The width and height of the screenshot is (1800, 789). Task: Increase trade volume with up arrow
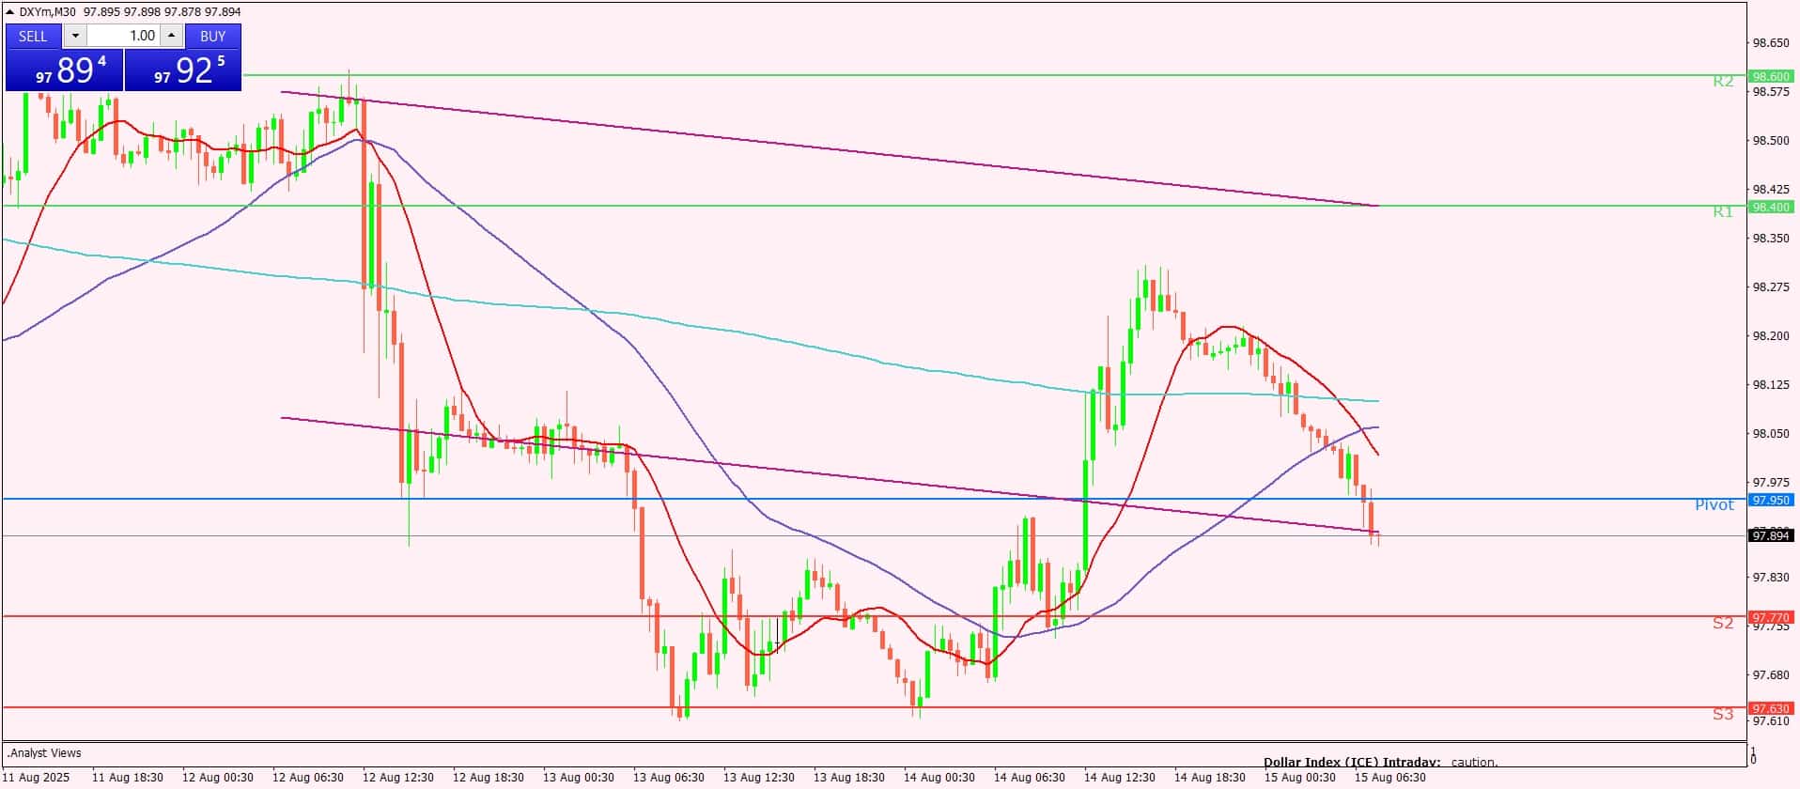[x=171, y=36]
